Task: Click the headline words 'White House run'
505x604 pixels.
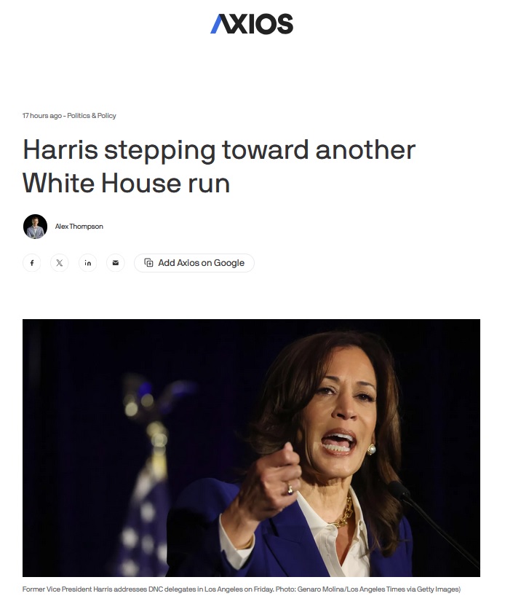Action: pyautogui.click(x=126, y=184)
